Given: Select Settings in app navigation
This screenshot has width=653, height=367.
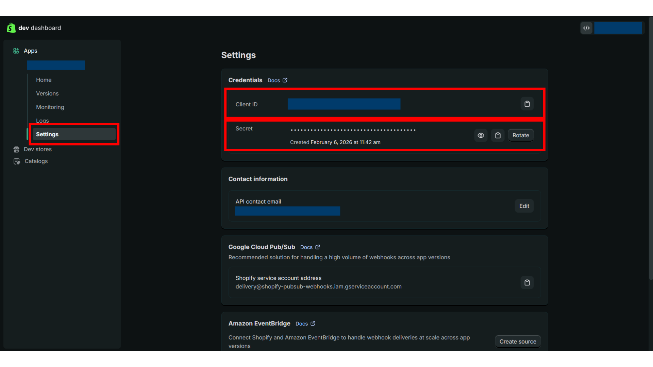Looking at the screenshot, I should click(74, 134).
